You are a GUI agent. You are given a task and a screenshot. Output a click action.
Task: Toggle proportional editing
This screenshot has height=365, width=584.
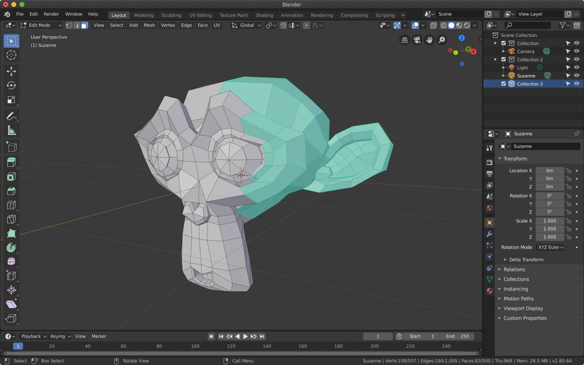[x=306, y=25]
